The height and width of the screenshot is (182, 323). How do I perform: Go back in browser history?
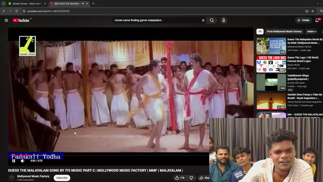(4, 11)
